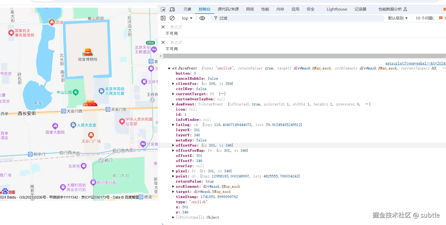Click the 故宫博物院 palace icon on map

coord(88,52)
